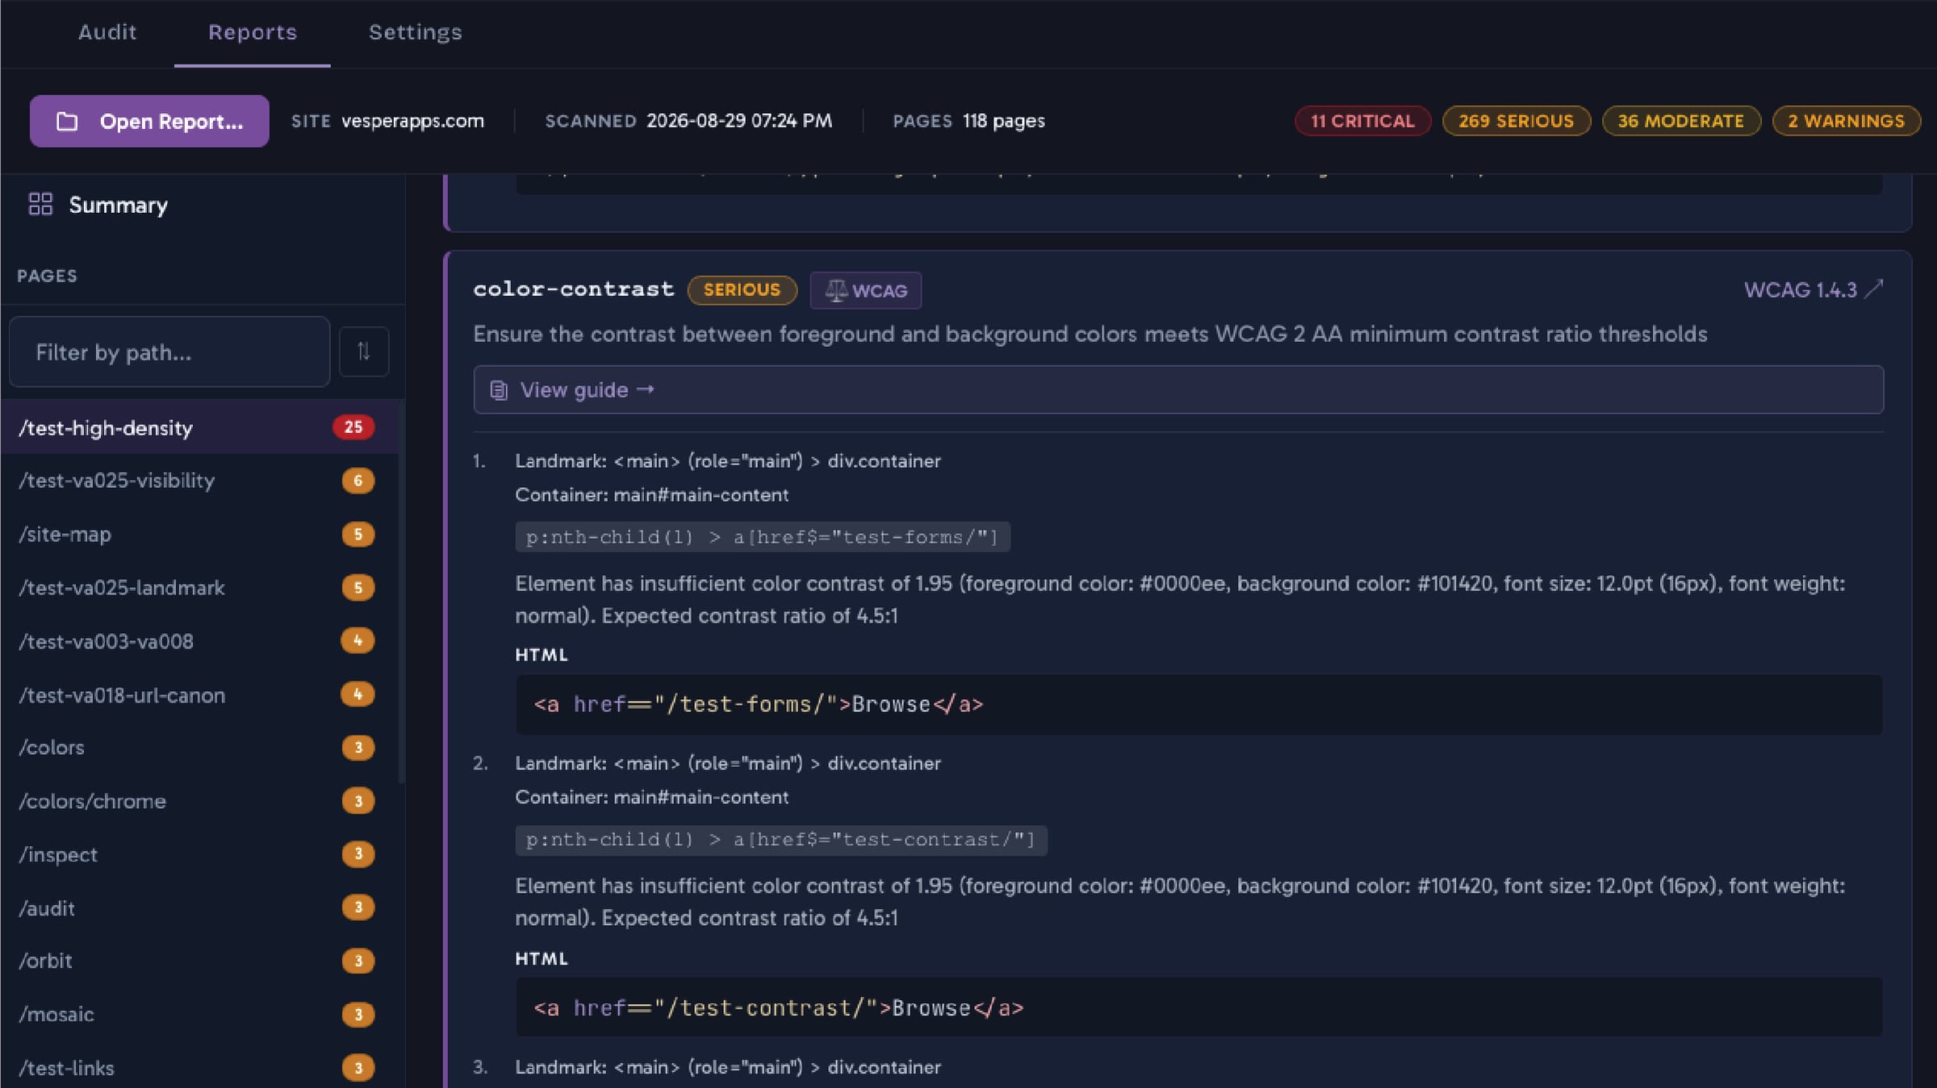Click the WCAG 1.4.3 external link arrow
The image size is (1937, 1088).
[x=1874, y=289]
